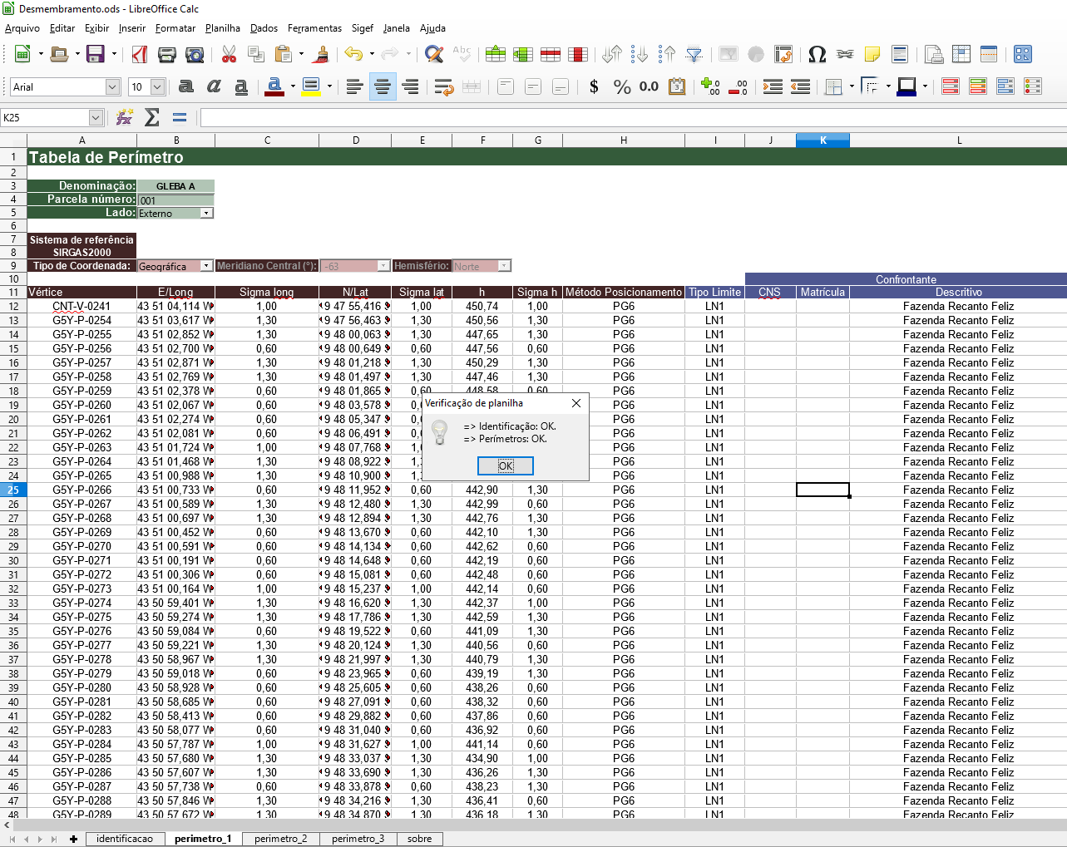This screenshot has width=1067, height=847.
Task: Format as percent with the % icon
Action: (622, 86)
